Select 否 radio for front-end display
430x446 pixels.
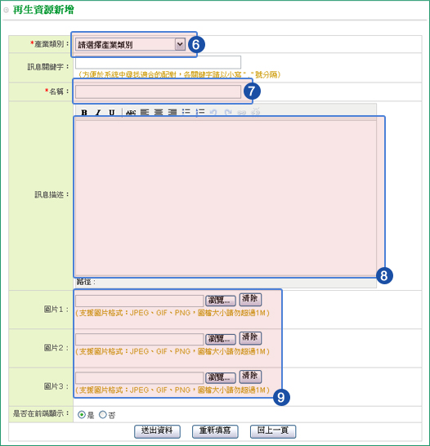(103, 415)
